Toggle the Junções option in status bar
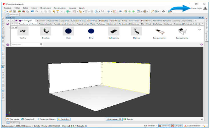This screenshot has width=210, height=129. pos(176,126)
